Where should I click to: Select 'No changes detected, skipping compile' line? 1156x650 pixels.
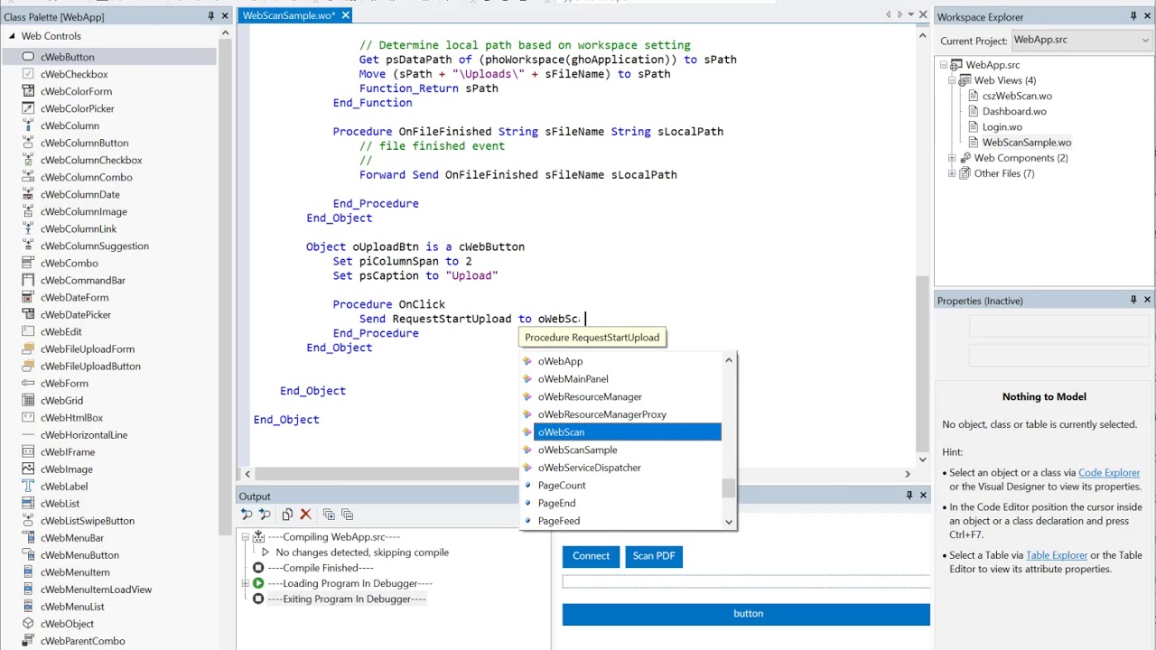click(362, 552)
